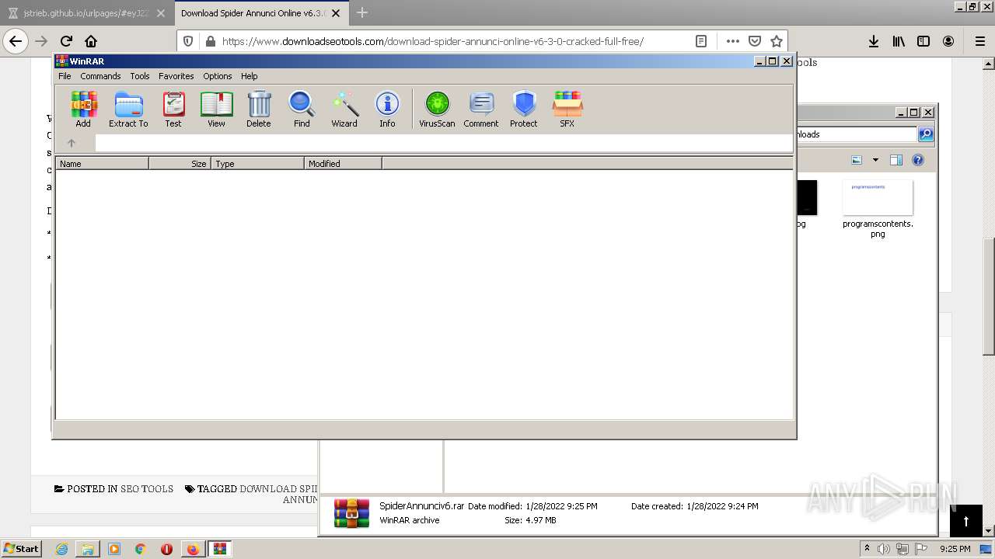
Task: Go to Firefox home page
Action: point(91,41)
